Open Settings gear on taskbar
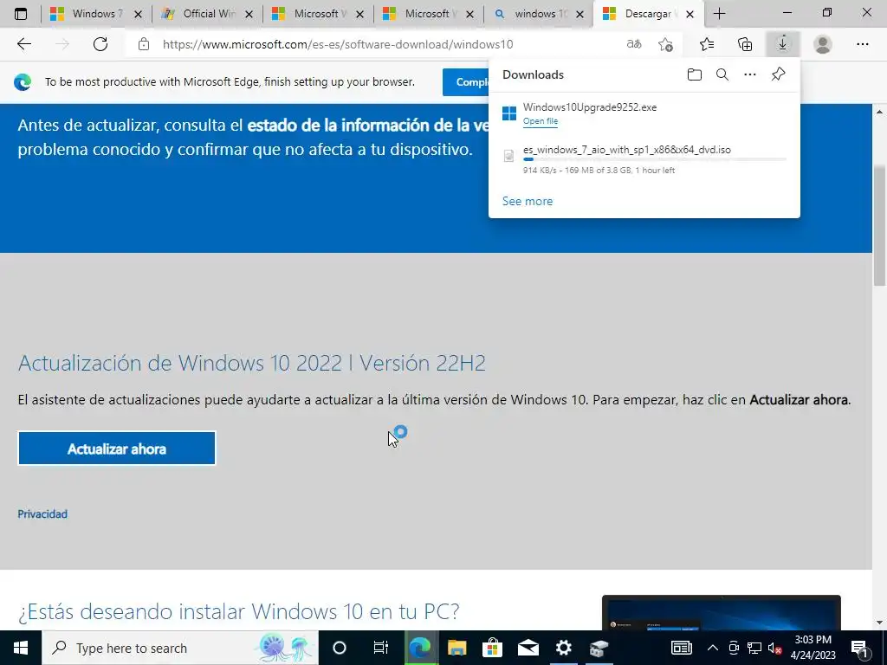The width and height of the screenshot is (887, 665). tap(563, 648)
